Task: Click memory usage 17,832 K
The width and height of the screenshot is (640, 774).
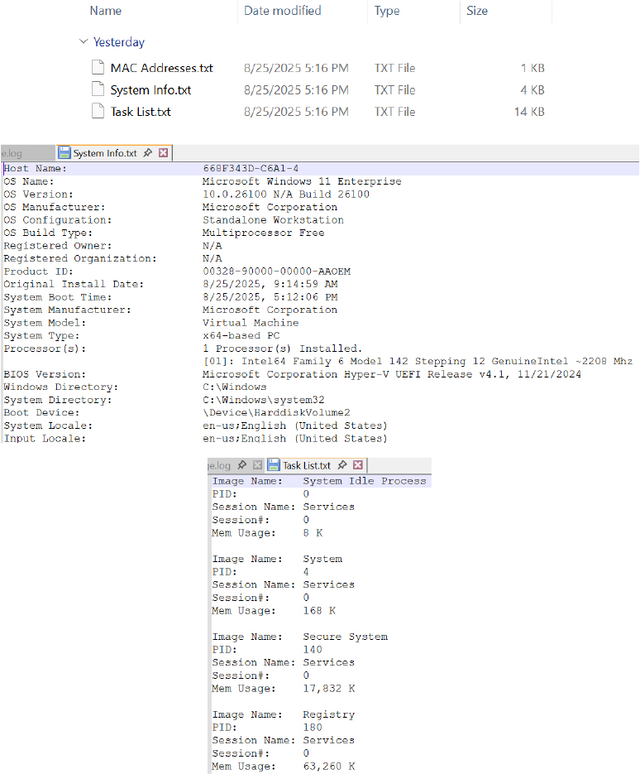Action: click(329, 689)
